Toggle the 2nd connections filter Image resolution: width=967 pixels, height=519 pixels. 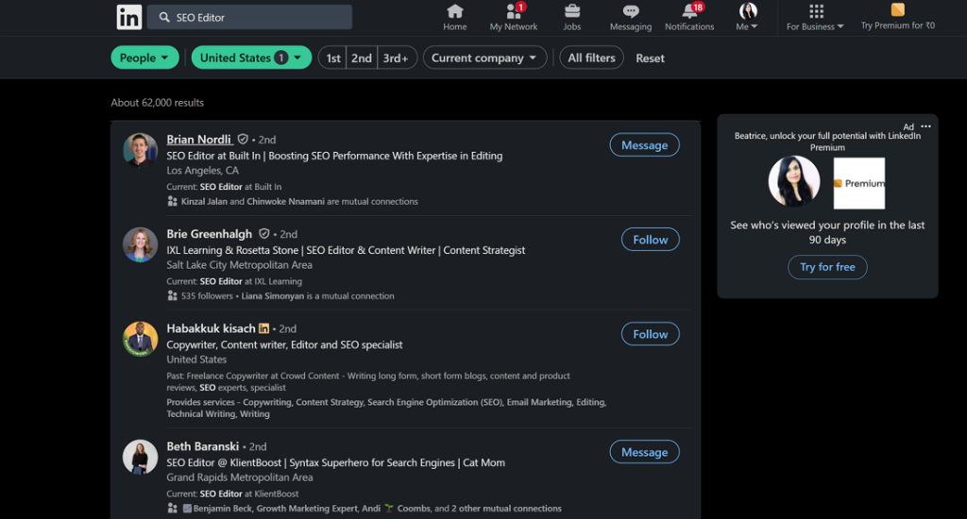point(362,58)
